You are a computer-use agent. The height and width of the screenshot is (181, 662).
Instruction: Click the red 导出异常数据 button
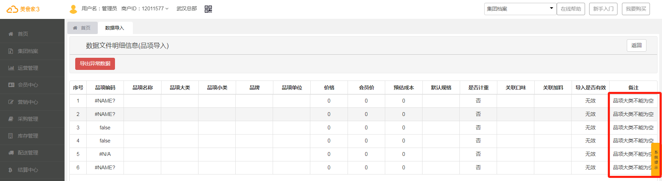[x=95, y=64]
